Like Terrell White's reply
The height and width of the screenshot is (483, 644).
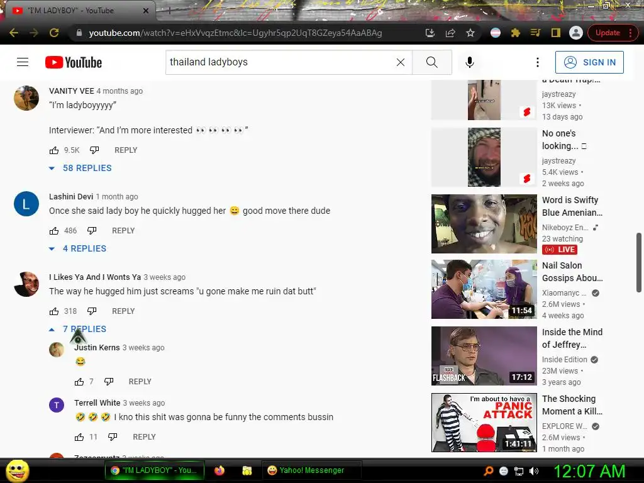click(79, 437)
